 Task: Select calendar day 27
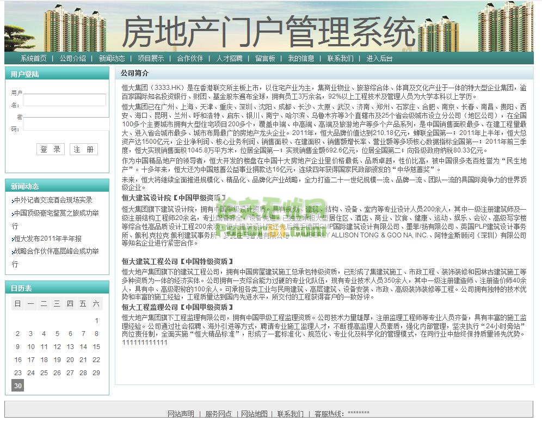[70, 373]
